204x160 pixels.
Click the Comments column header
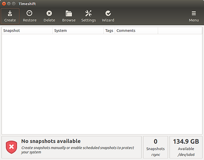pyautogui.click(x=136, y=31)
